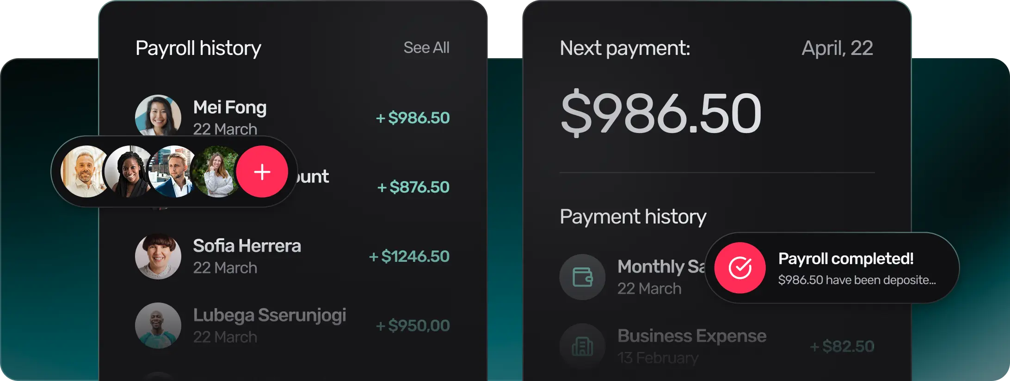
Task: Click the April, 22 payment date
Action: (x=837, y=48)
